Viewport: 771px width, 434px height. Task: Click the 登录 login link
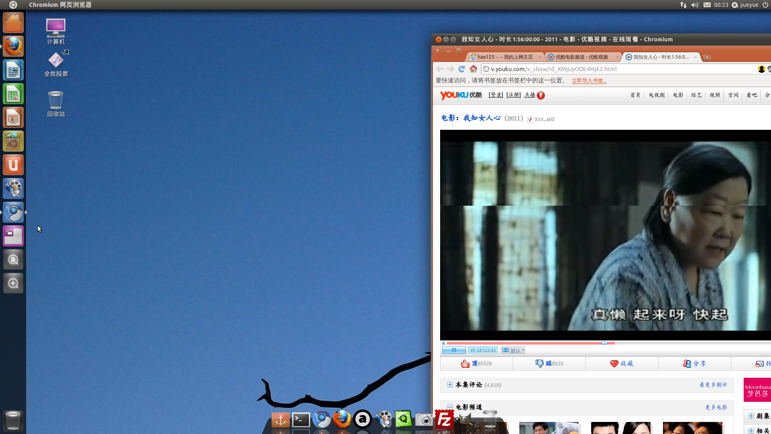[x=496, y=95]
